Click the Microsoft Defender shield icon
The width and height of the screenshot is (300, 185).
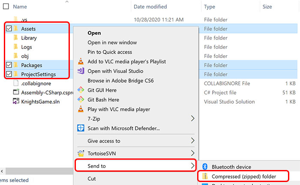click(81, 128)
